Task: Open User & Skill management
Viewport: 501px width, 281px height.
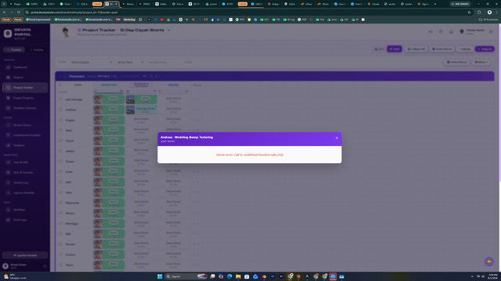Action: coord(25,162)
